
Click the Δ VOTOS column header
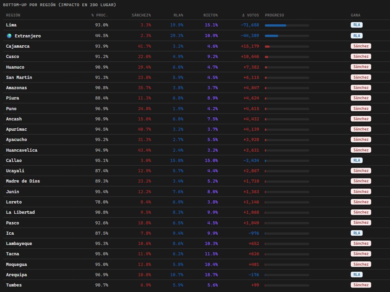pyautogui.click(x=251, y=15)
